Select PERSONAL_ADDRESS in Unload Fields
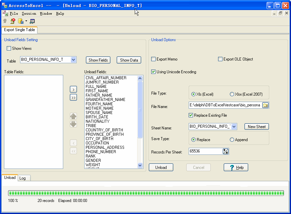Viewport: 291px width, 214px height. (105, 147)
